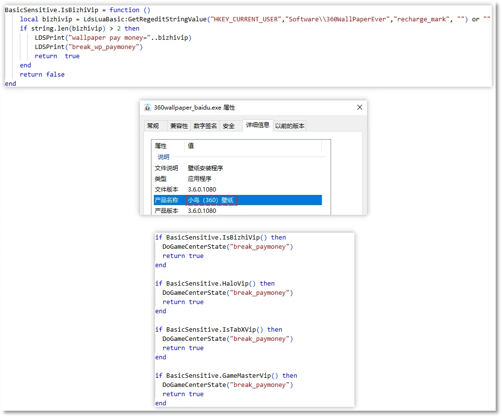
Task: Click the "Software\\360WallPaperEver" string
Action: (x=337, y=19)
